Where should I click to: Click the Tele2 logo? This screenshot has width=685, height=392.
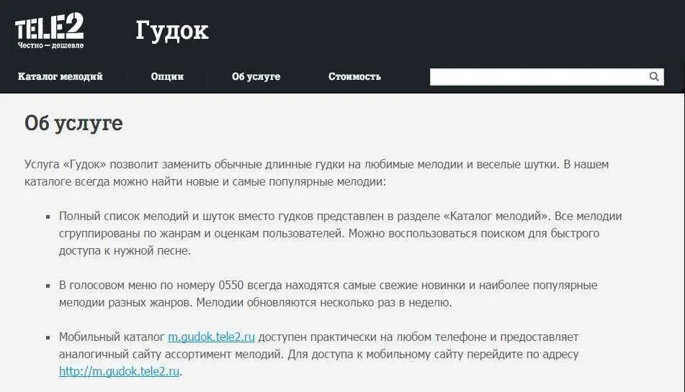click(x=50, y=30)
